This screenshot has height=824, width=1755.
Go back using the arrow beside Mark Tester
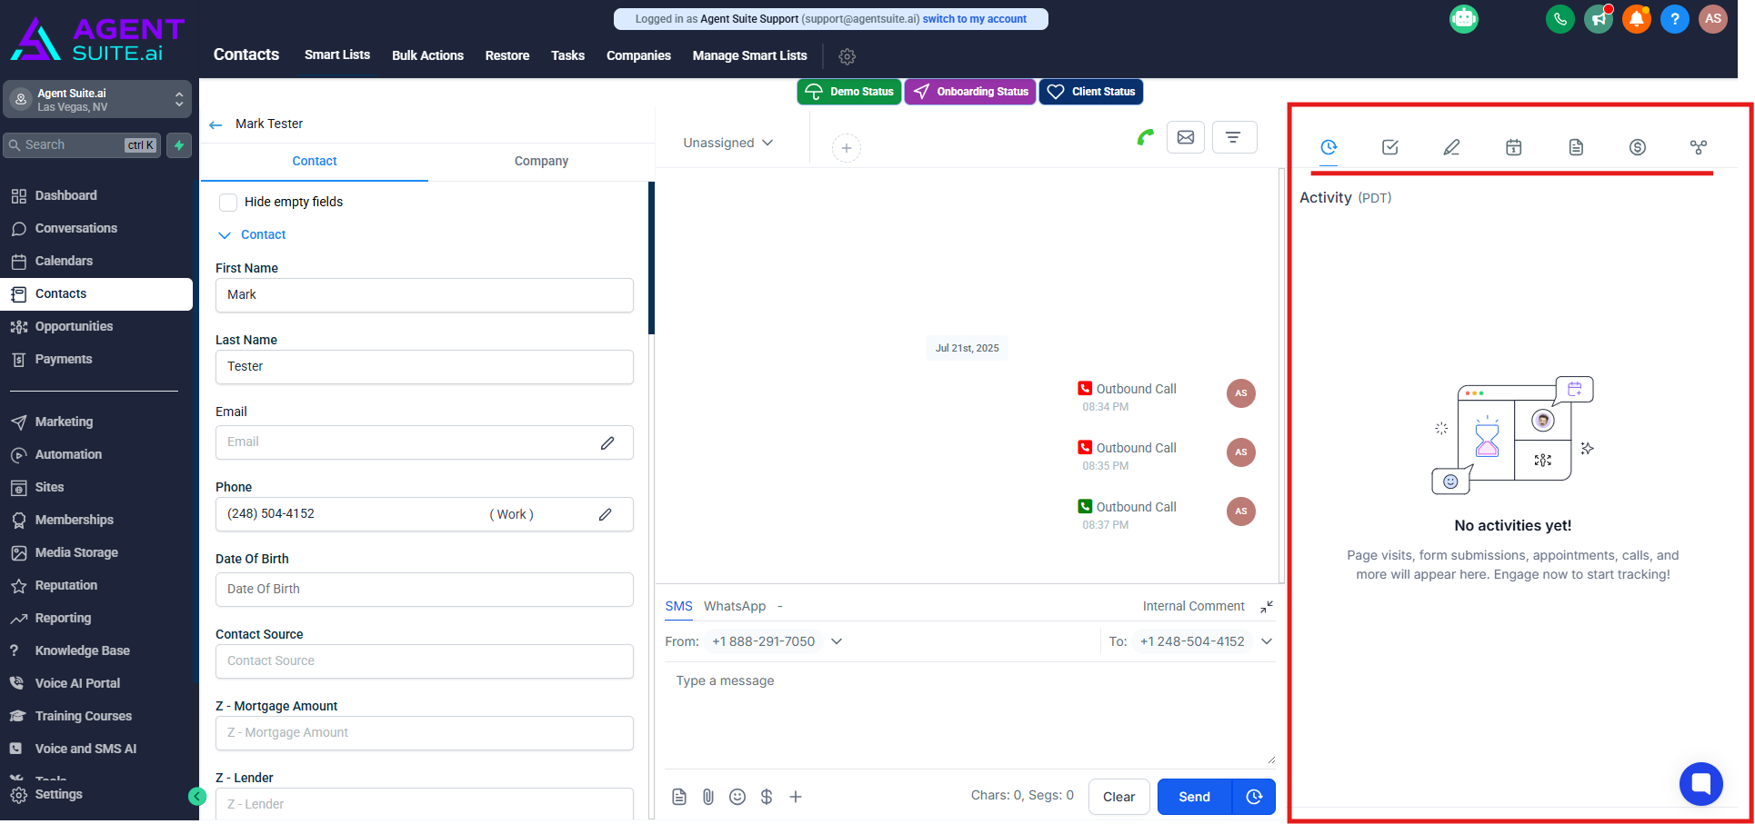(216, 124)
